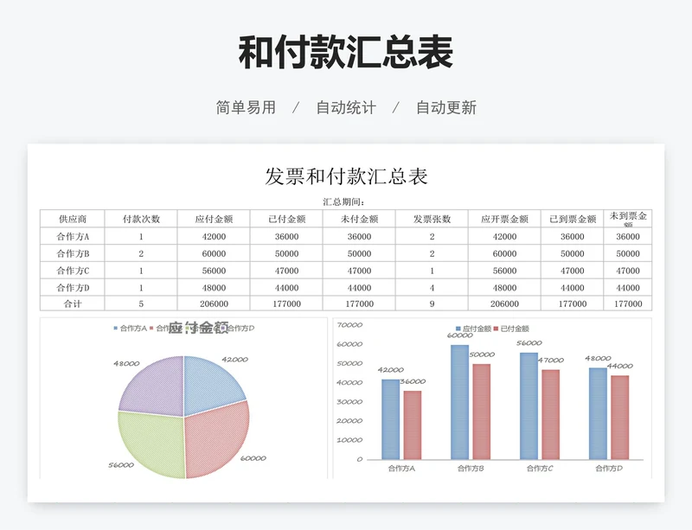The image size is (692, 530).
Task: Select 合作方B's 付款次数 cell showing 2
Action: (141, 253)
